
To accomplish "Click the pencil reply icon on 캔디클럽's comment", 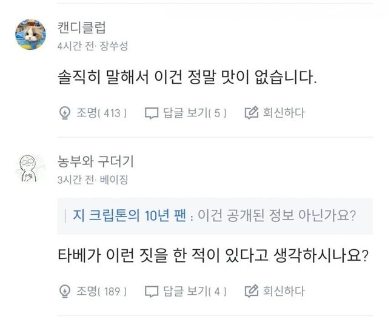I will [x=251, y=113].
